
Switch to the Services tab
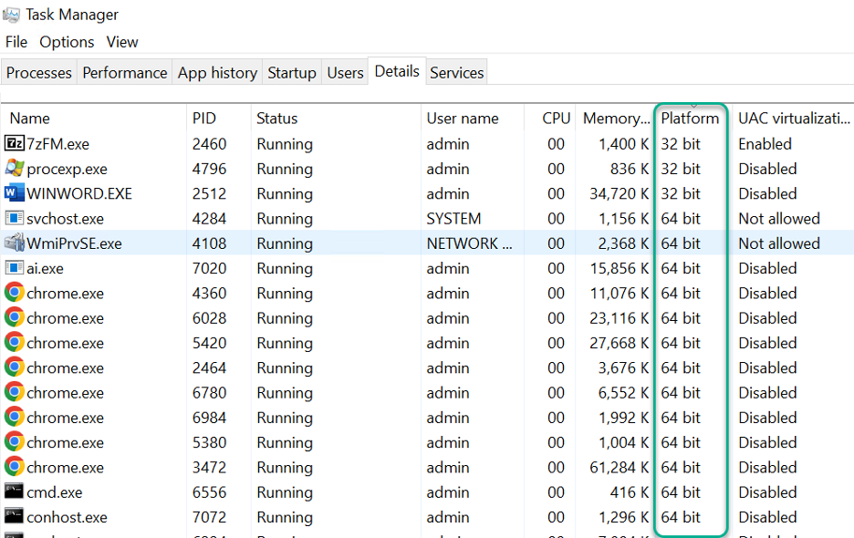[456, 72]
